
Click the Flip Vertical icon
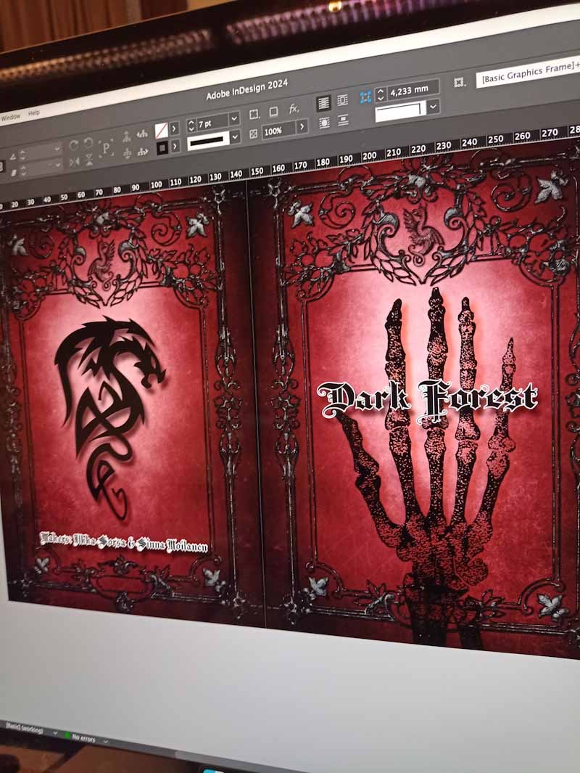pyautogui.click(x=88, y=160)
